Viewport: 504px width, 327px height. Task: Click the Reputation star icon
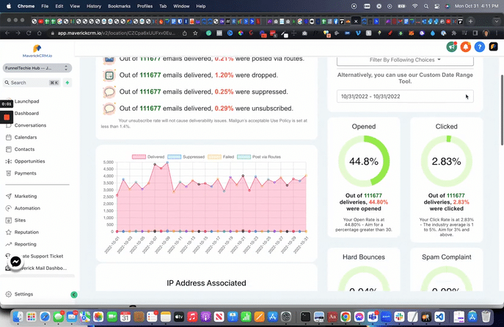[x=9, y=232]
